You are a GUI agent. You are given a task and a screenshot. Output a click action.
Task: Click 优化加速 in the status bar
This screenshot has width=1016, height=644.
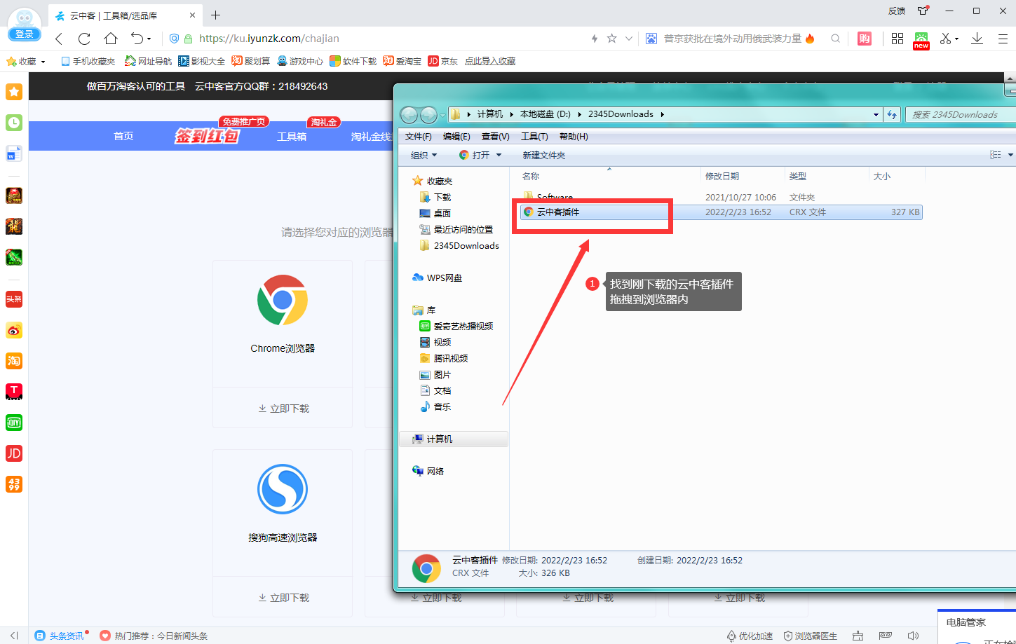750,636
